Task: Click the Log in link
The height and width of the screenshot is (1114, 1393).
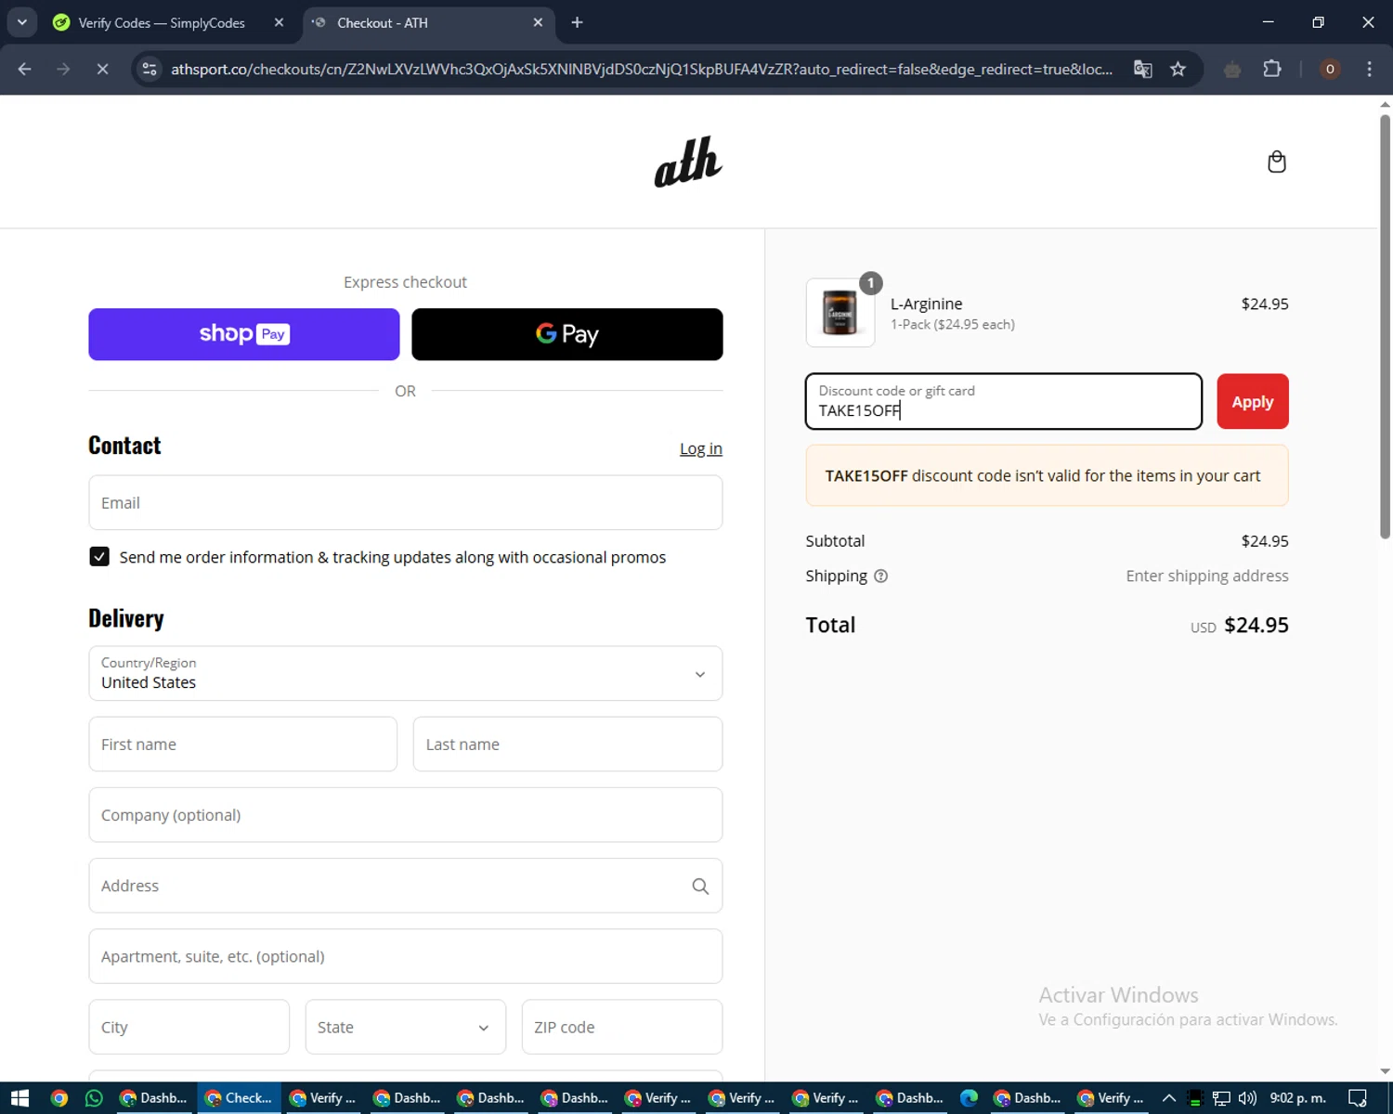Action: point(701,448)
